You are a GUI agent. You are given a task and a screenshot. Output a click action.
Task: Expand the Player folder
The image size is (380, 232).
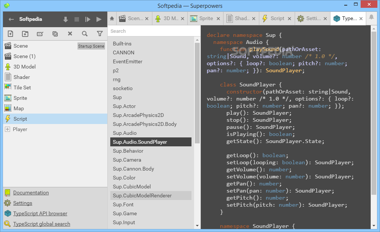point(7,129)
